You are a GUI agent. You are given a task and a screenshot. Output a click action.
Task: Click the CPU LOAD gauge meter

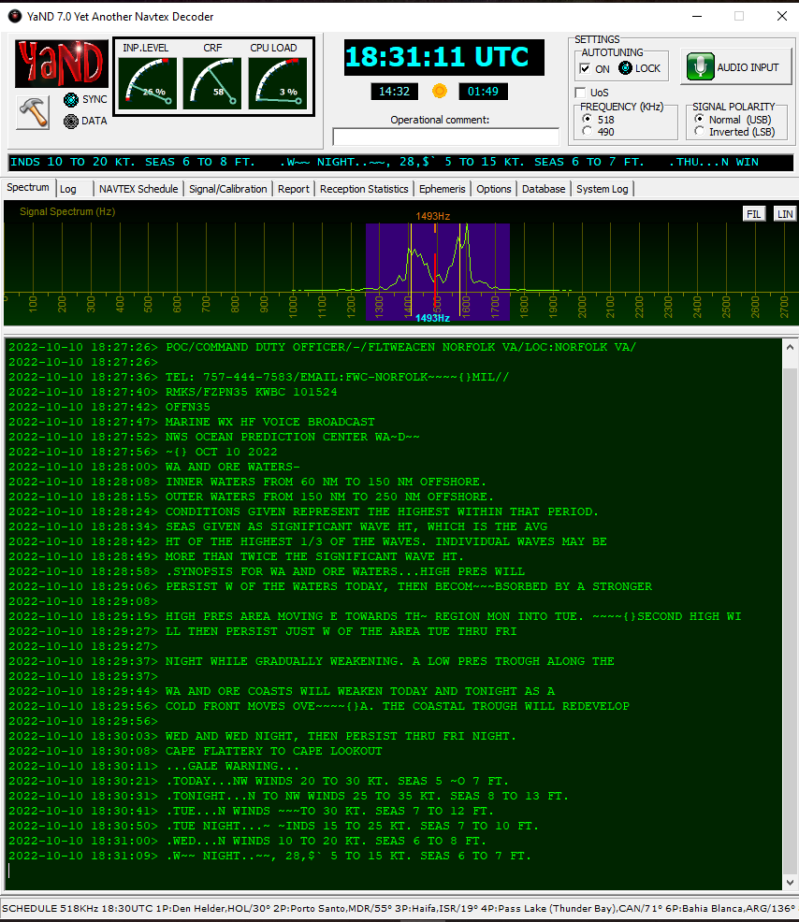coord(278,83)
